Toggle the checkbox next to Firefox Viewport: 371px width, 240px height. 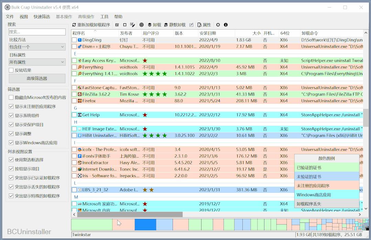click(x=74, y=101)
